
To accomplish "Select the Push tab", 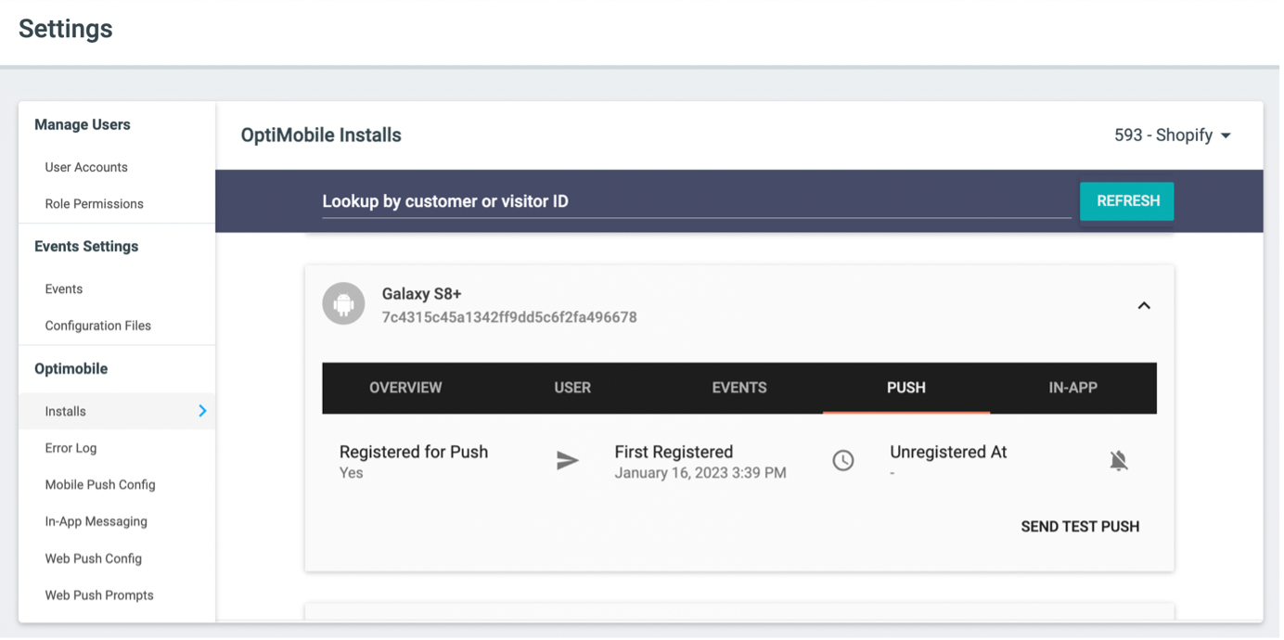I will click(x=906, y=388).
